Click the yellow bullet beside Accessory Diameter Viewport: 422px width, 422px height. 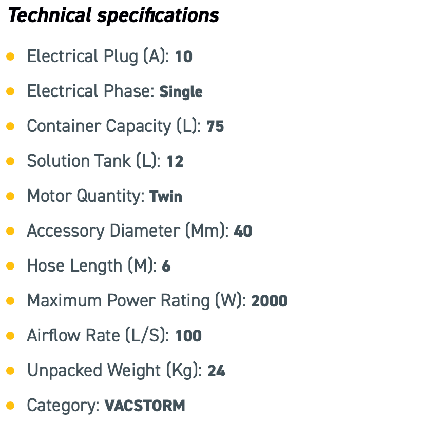pos(10,231)
